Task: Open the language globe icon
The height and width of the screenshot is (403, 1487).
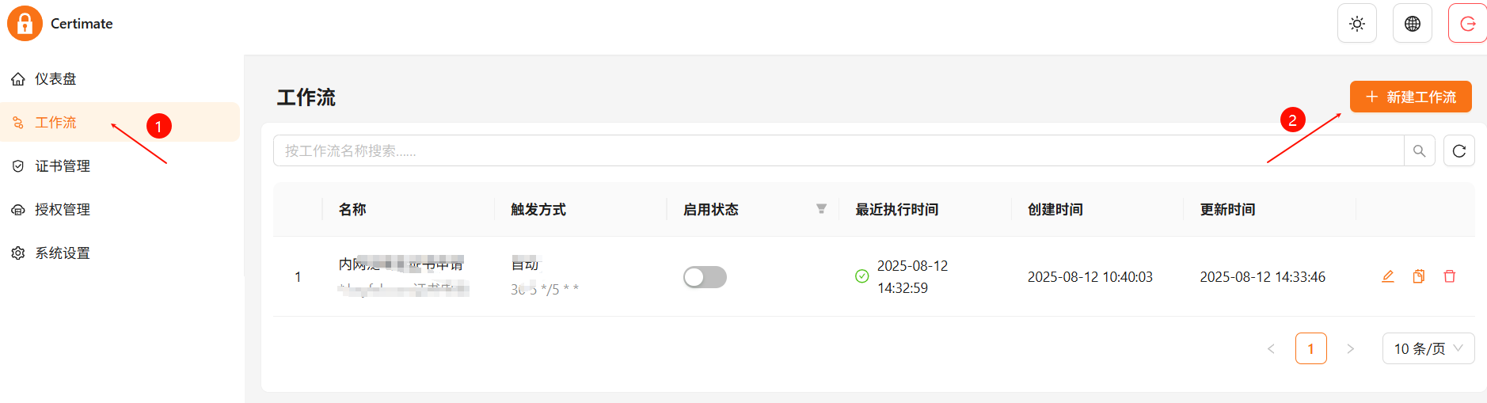Action: pos(1413,24)
